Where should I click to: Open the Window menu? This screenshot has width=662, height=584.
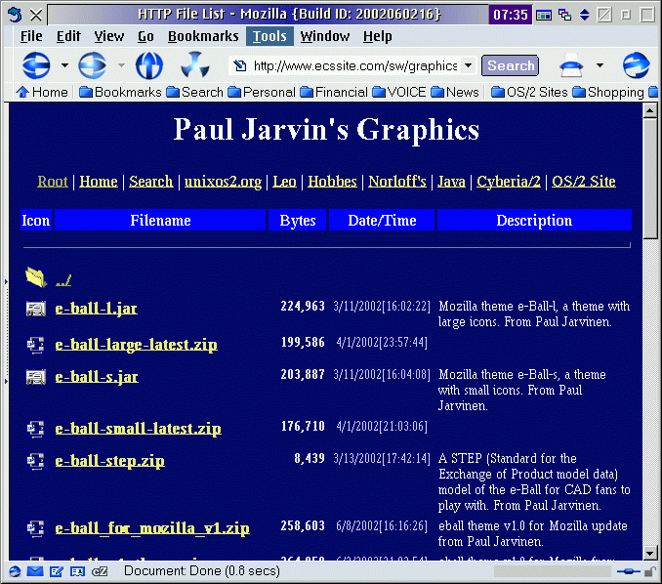(x=325, y=36)
